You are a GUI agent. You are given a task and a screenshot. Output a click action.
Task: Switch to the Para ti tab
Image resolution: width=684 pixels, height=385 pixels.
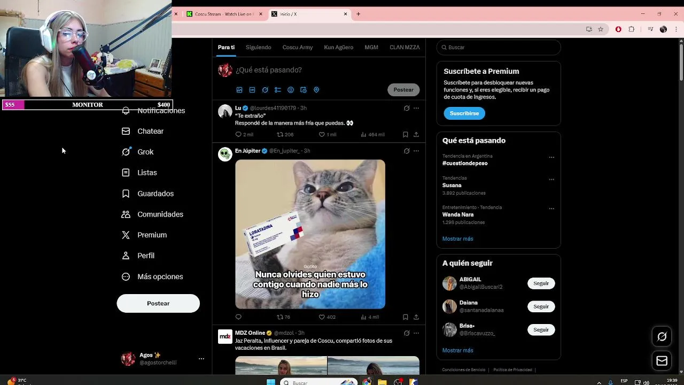tap(226, 48)
